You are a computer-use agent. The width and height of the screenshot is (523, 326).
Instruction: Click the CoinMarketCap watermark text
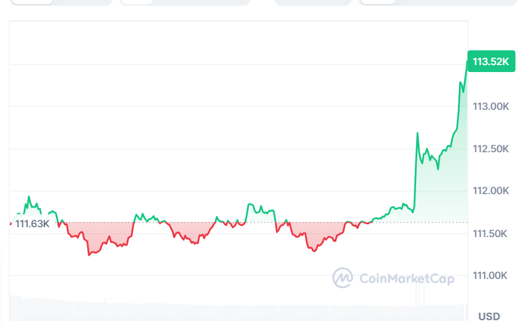point(407,278)
